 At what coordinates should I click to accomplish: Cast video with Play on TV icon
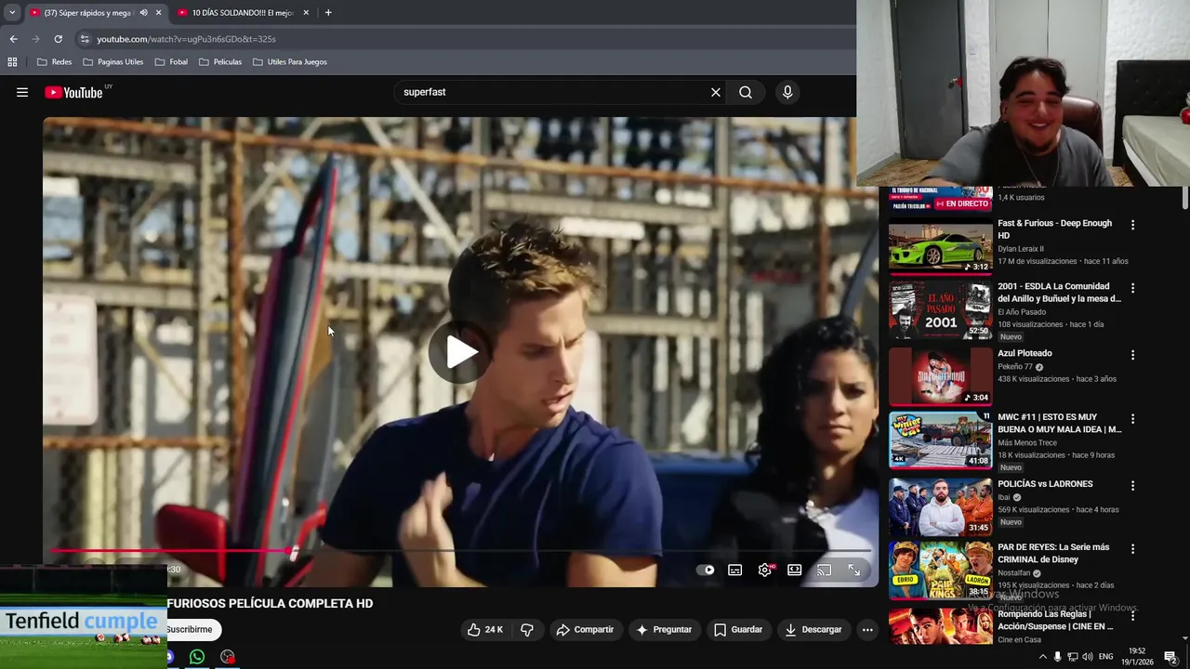click(x=824, y=570)
